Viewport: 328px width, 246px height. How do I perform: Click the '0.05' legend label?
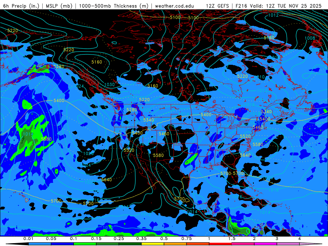(51, 239)
